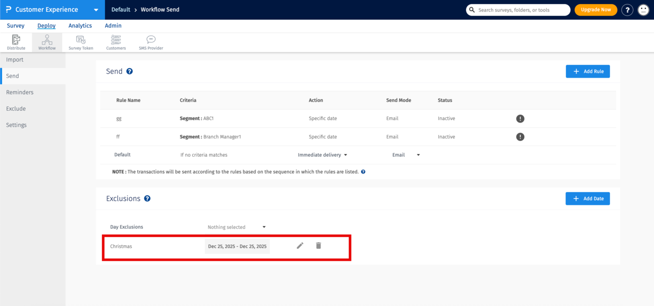Open the Default rule Email send mode dropdown
Screen dimensions: 654x306
coord(406,155)
